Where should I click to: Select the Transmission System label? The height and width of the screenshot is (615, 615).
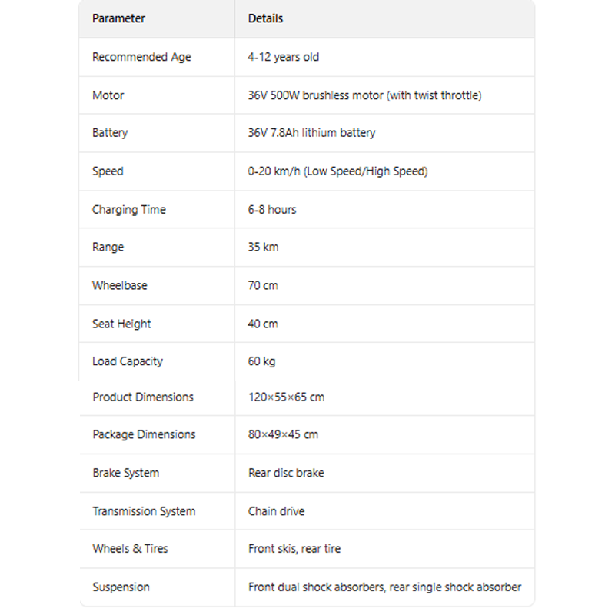coord(144,511)
